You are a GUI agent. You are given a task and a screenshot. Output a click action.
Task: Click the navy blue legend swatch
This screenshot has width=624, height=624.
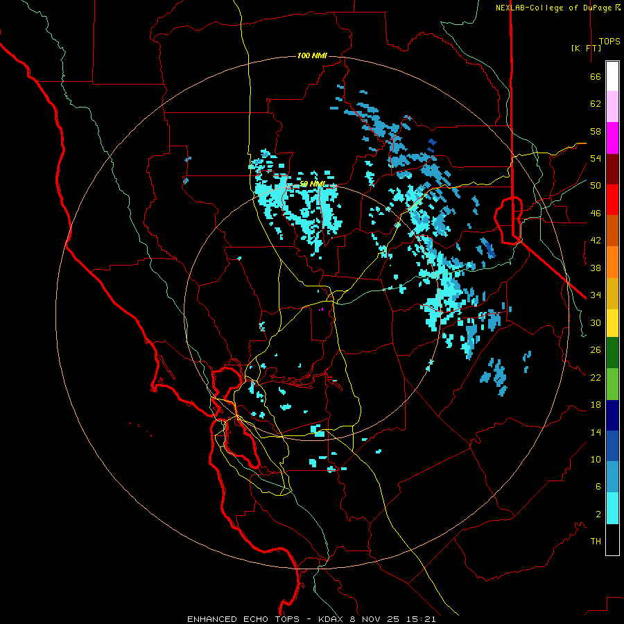coord(612,415)
